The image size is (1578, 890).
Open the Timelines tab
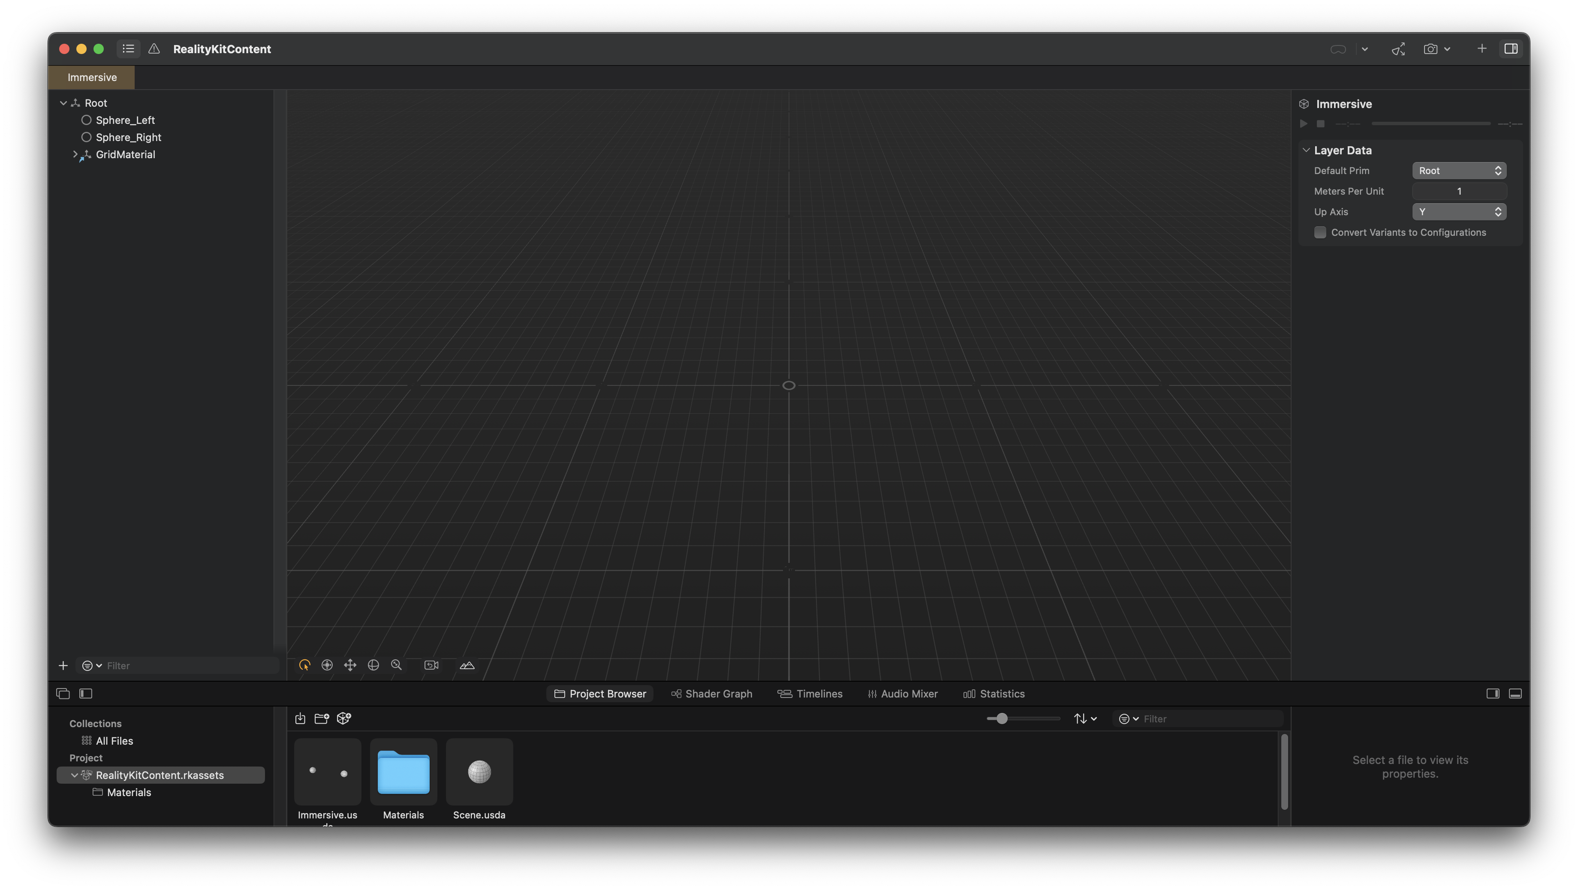(810, 693)
